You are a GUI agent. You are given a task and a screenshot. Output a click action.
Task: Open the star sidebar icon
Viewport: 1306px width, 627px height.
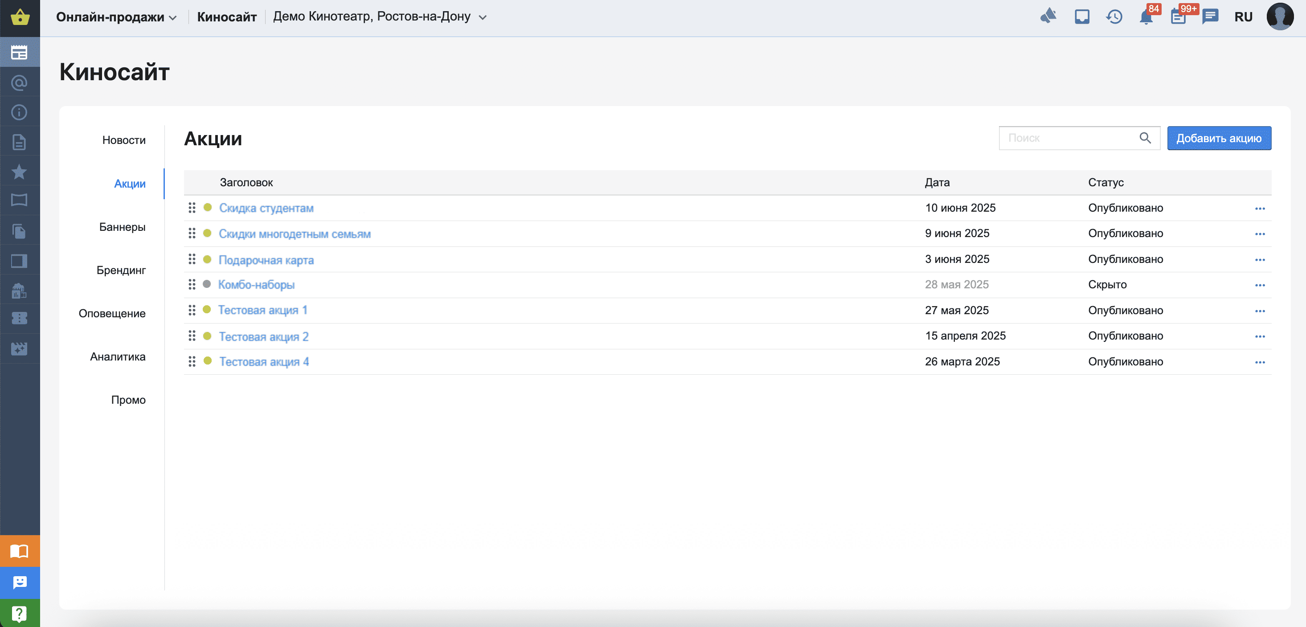[19, 172]
